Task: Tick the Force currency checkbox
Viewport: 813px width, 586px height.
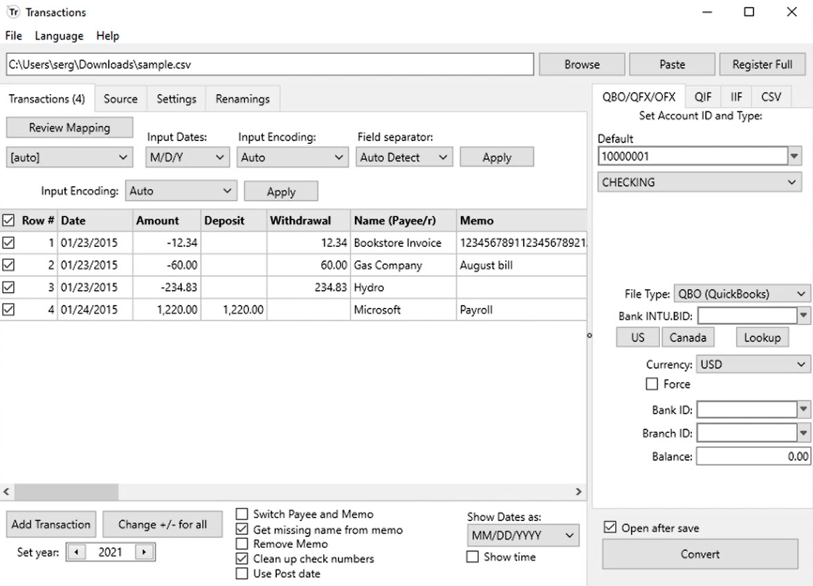Action: click(x=652, y=384)
